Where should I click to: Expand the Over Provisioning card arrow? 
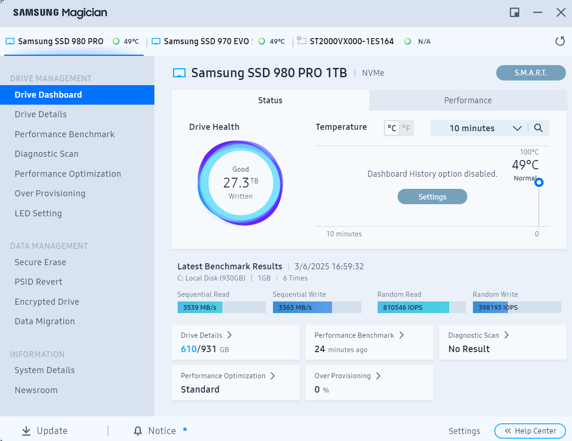point(378,375)
